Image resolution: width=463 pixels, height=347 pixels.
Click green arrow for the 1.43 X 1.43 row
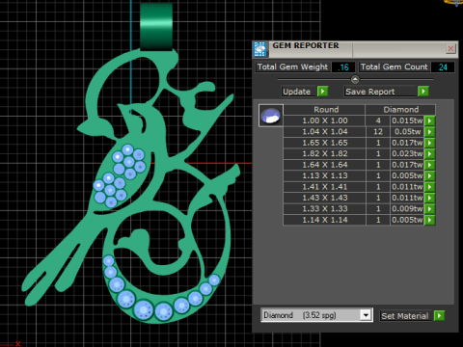pos(430,198)
